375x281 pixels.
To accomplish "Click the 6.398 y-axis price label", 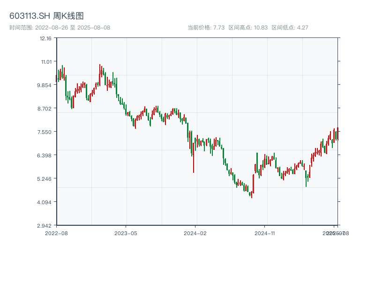I will click(x=45, y=155).
